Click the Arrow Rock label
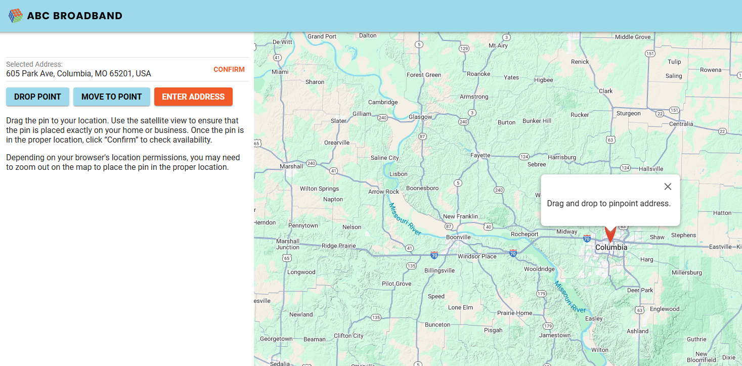Viewport: 742px width, 366px height. pyautogui.click(x=383, y=192)
